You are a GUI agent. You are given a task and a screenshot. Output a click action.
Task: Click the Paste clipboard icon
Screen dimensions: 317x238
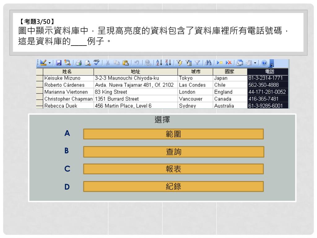pyautogui.click(x=126, y=63)
